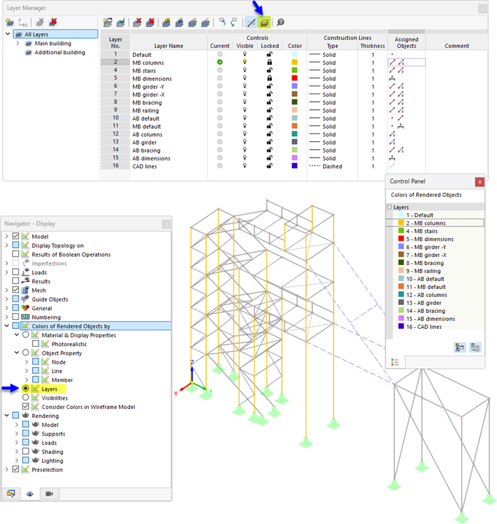Viewport: 497px width, 524px height.
Task: Toggle visibility bulb for AB girder layer
Action: point(245,142)
